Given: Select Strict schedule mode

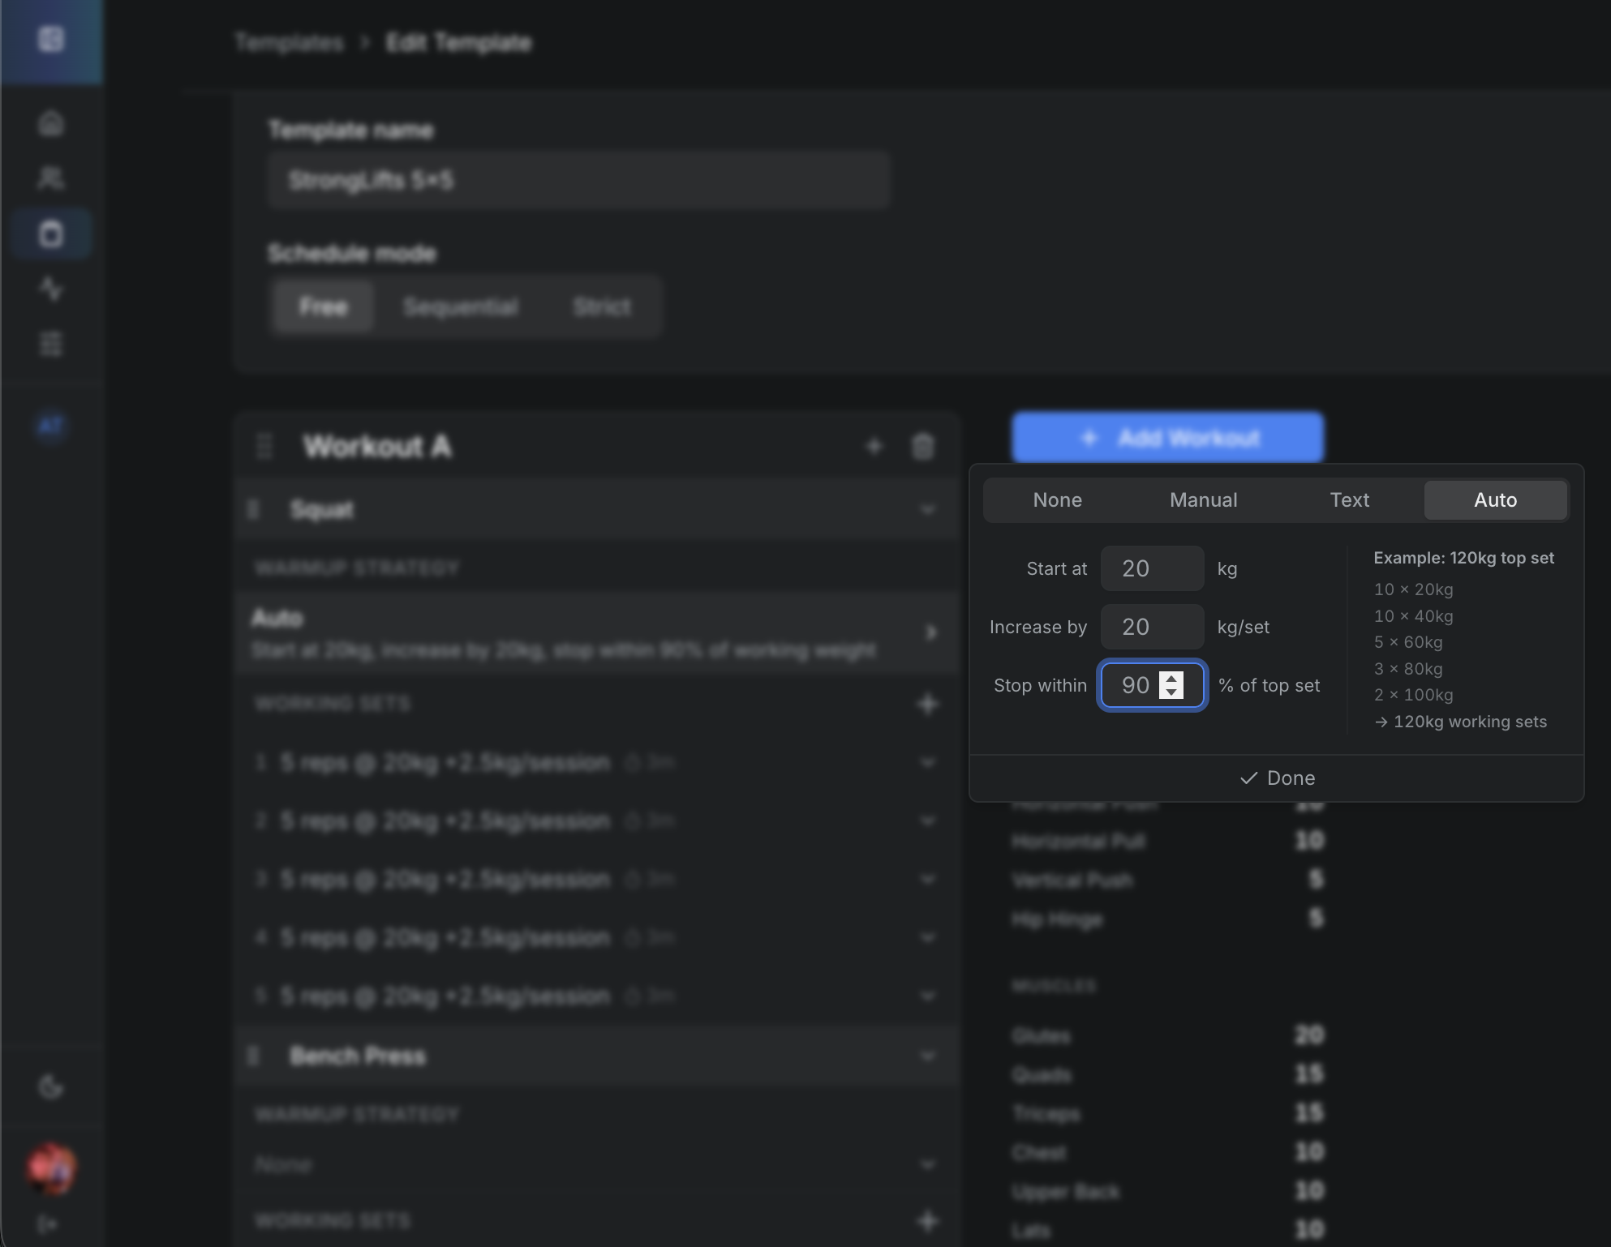Looking at the screenshot, I should pos(601,306).
